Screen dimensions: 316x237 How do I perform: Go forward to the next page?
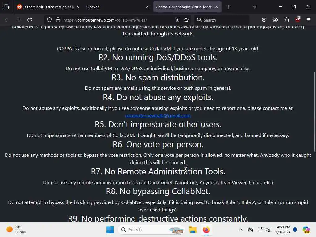(19, 20)
